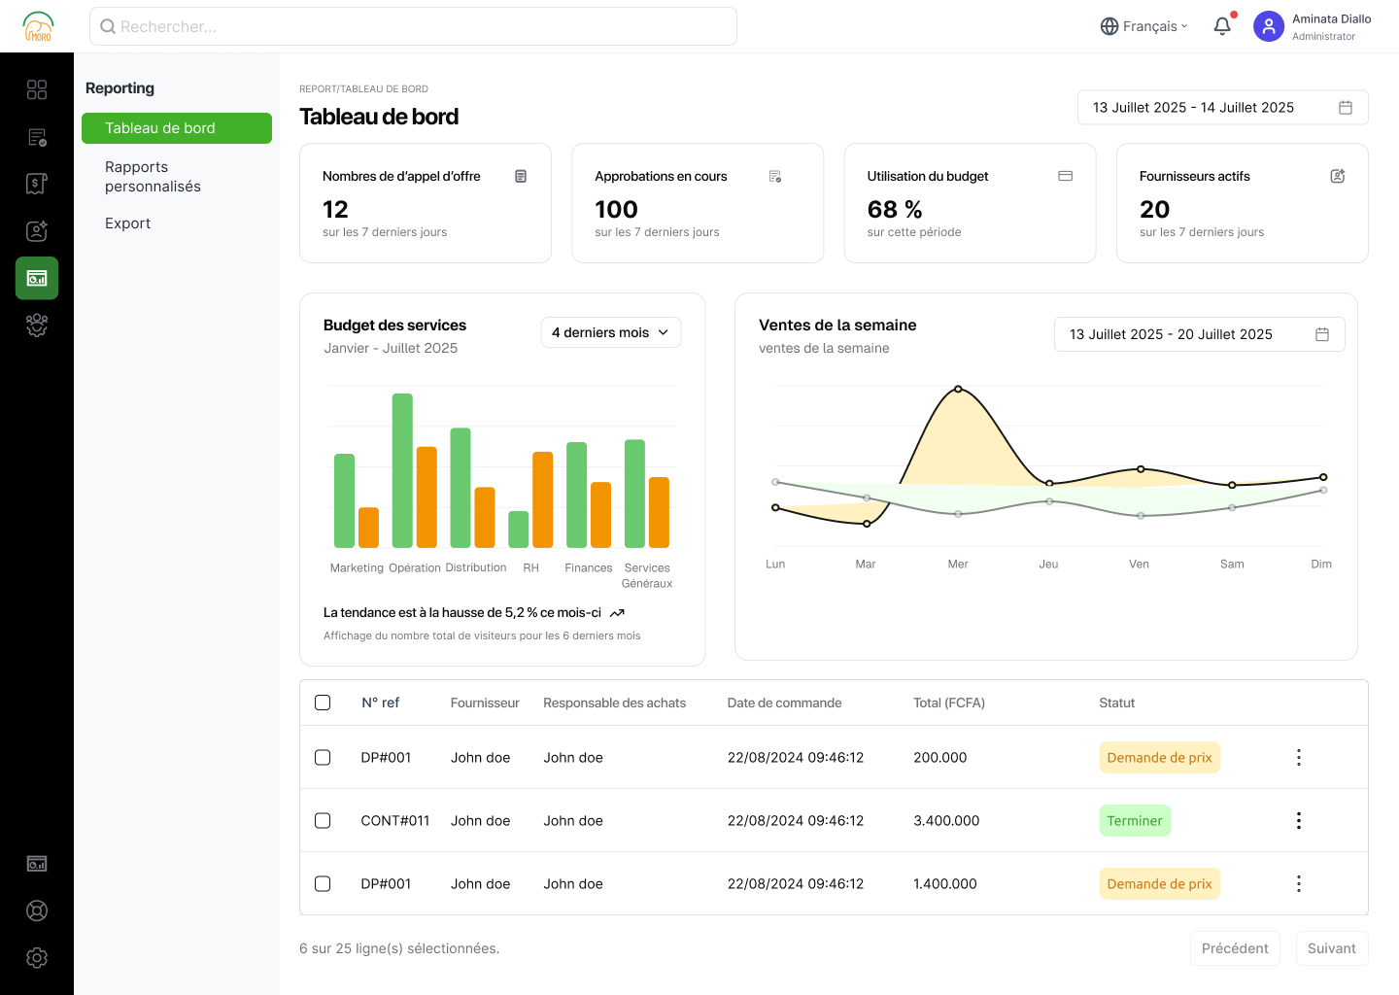Image resolution: width=1399 pixels, height=995 pixels.
Task: Open the Français language selector
Action: pyautogui.click(x=1143, y=26)
